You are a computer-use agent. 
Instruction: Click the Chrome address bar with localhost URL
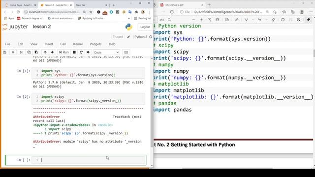click(x=54, y=12)
